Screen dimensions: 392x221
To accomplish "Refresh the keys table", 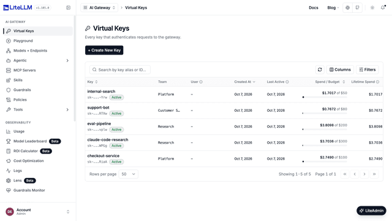I will pos(320,69).
